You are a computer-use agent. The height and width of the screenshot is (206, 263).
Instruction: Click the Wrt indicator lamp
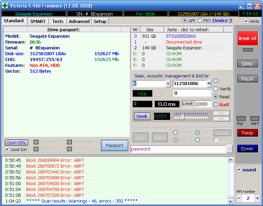tap(255, 118)
